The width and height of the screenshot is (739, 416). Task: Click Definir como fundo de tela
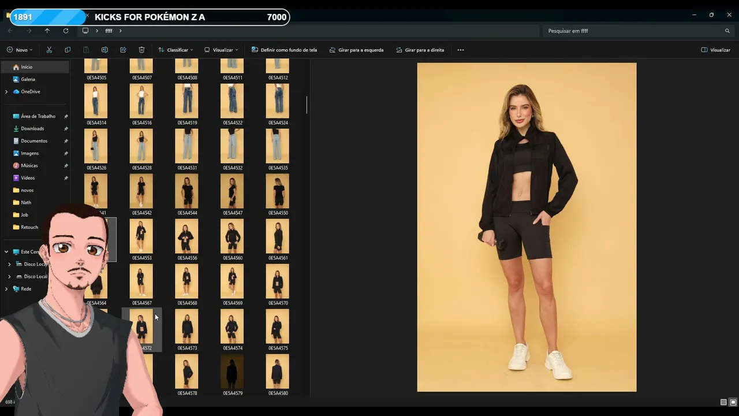pos(284,50)
